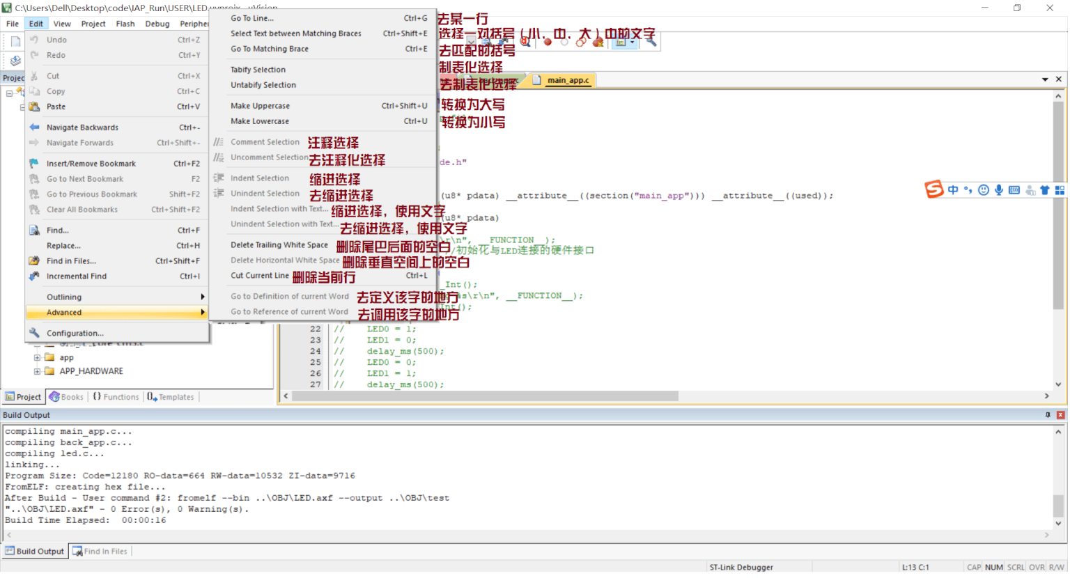Choose Find in Files...
Viewport: 1070px width, 578px height.
117,261
